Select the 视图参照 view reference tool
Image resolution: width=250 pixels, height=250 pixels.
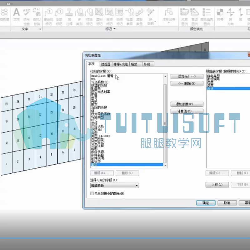click(x=129, y=17)
